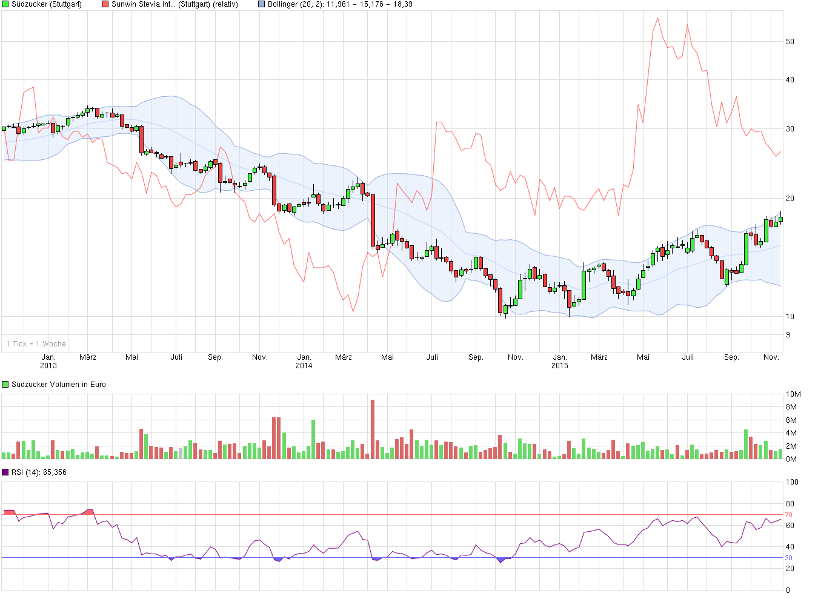Click the price axis "30" label
Image resolution: width=818 pixels, height=599 pixels.
(790, 129)
